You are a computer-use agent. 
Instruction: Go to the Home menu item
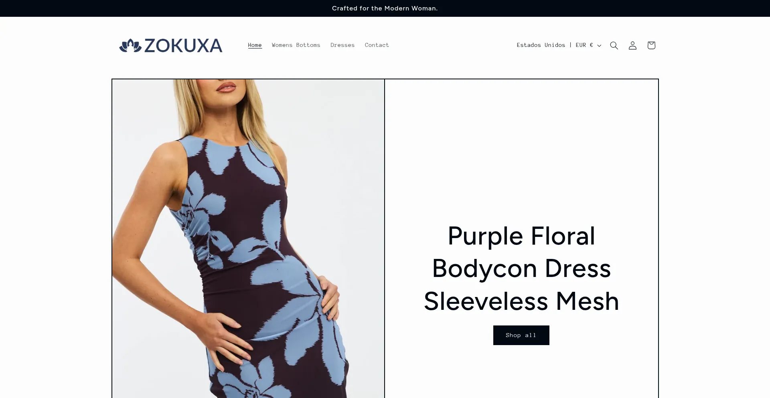click(x=255, y=45)
